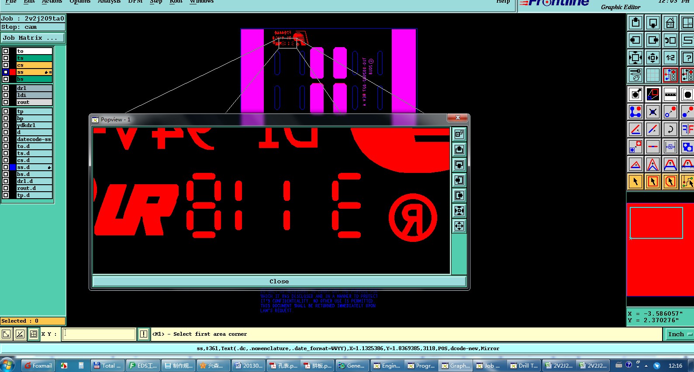The height and width of the screenshot is (372, 694).
Task: Click the pan left icon
Action: tap(635, 40)
